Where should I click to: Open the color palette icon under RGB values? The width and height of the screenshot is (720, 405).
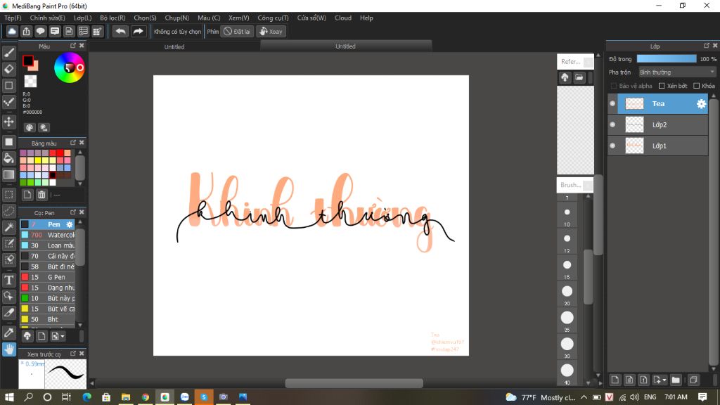[x=30, y=128]
